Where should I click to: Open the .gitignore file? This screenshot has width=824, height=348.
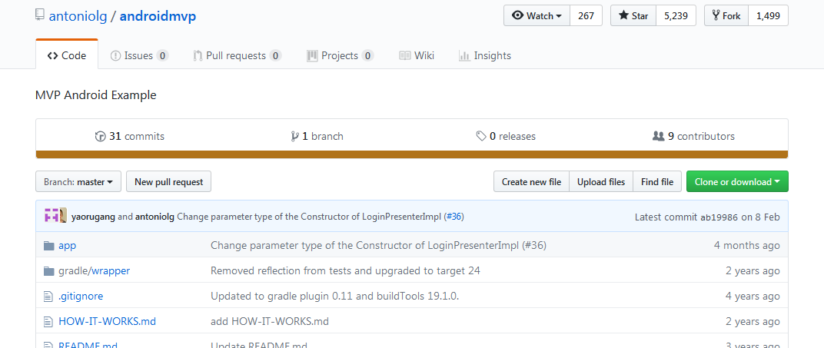[81, 296]
